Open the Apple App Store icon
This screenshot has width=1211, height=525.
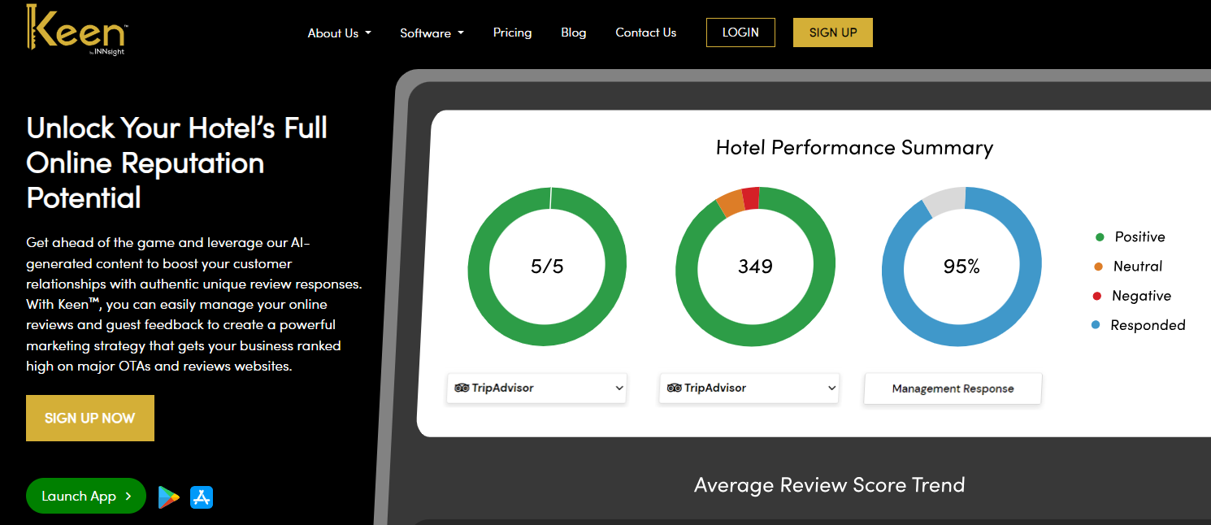202,497
